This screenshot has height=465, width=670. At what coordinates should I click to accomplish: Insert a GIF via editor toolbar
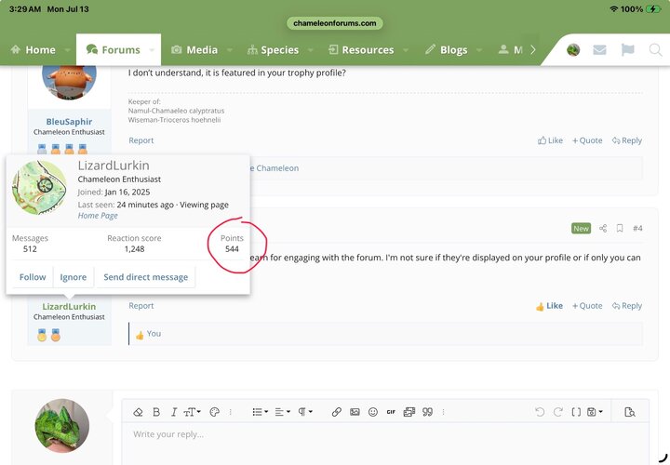point(391,412)
